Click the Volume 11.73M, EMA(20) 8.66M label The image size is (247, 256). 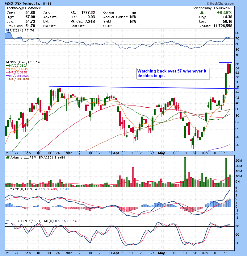tap(37, 157)
